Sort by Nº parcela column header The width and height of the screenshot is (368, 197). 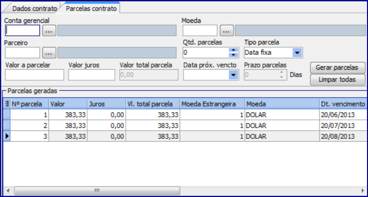[x=29, y=104]
